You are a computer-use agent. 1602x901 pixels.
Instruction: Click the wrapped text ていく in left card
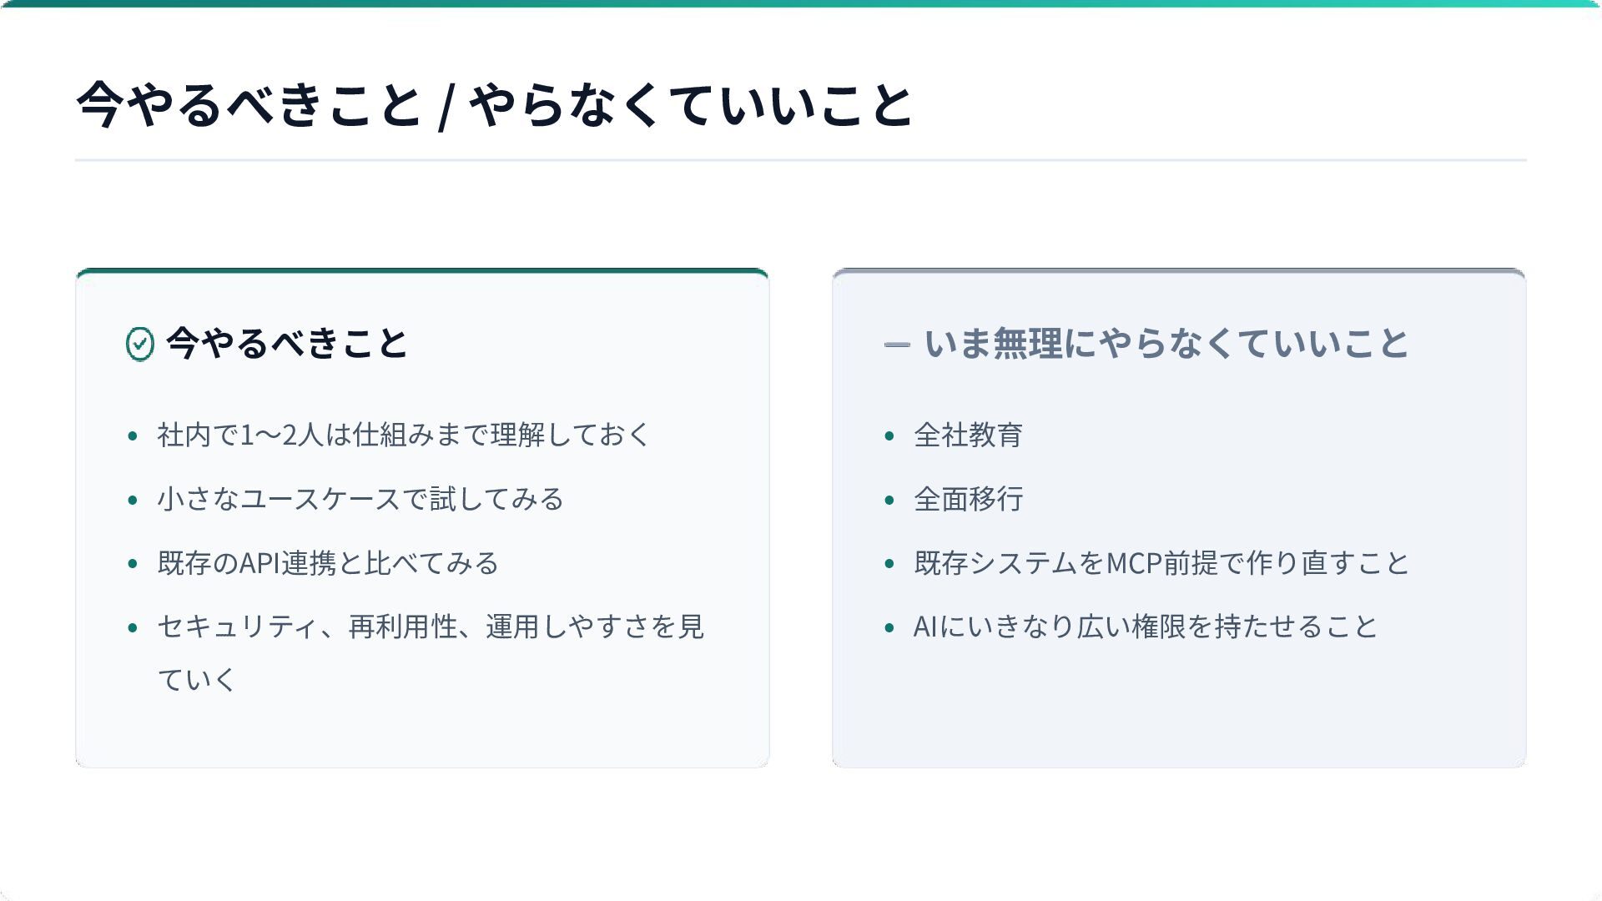coord(197,680)
